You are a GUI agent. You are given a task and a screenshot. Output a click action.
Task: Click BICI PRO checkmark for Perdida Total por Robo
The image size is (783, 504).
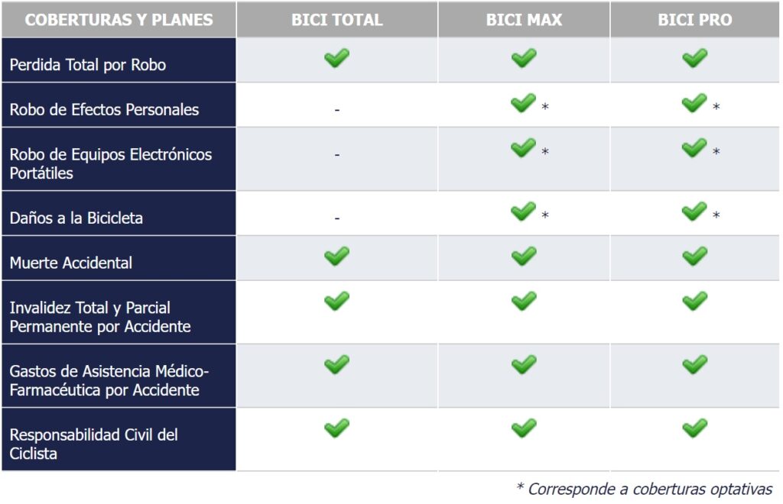pos(694,58)
